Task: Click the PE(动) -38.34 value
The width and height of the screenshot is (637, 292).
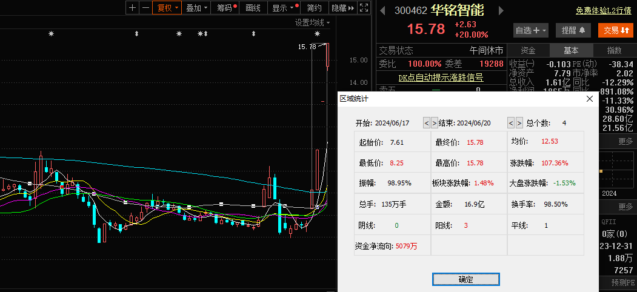Action: (x=621, y=64)
